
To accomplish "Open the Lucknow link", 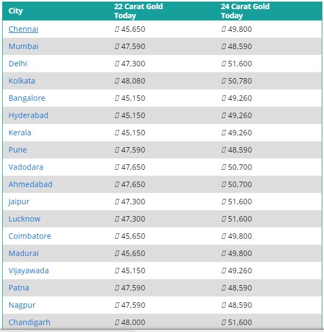I will (x=24, y=219).
